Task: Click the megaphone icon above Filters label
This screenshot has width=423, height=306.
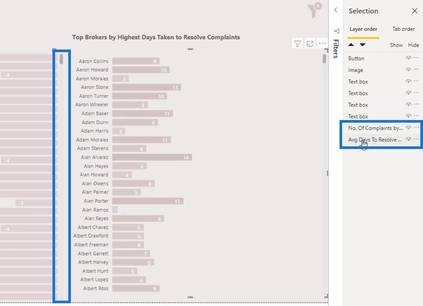Action: 336,31
